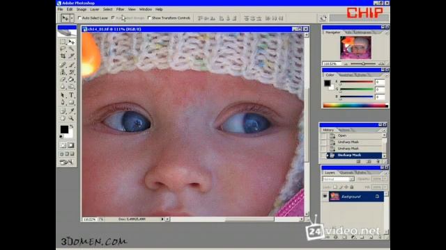The height and width of the screenshot is (250, 446).
Task: Select the Crop tool
Action: (63, 56)
